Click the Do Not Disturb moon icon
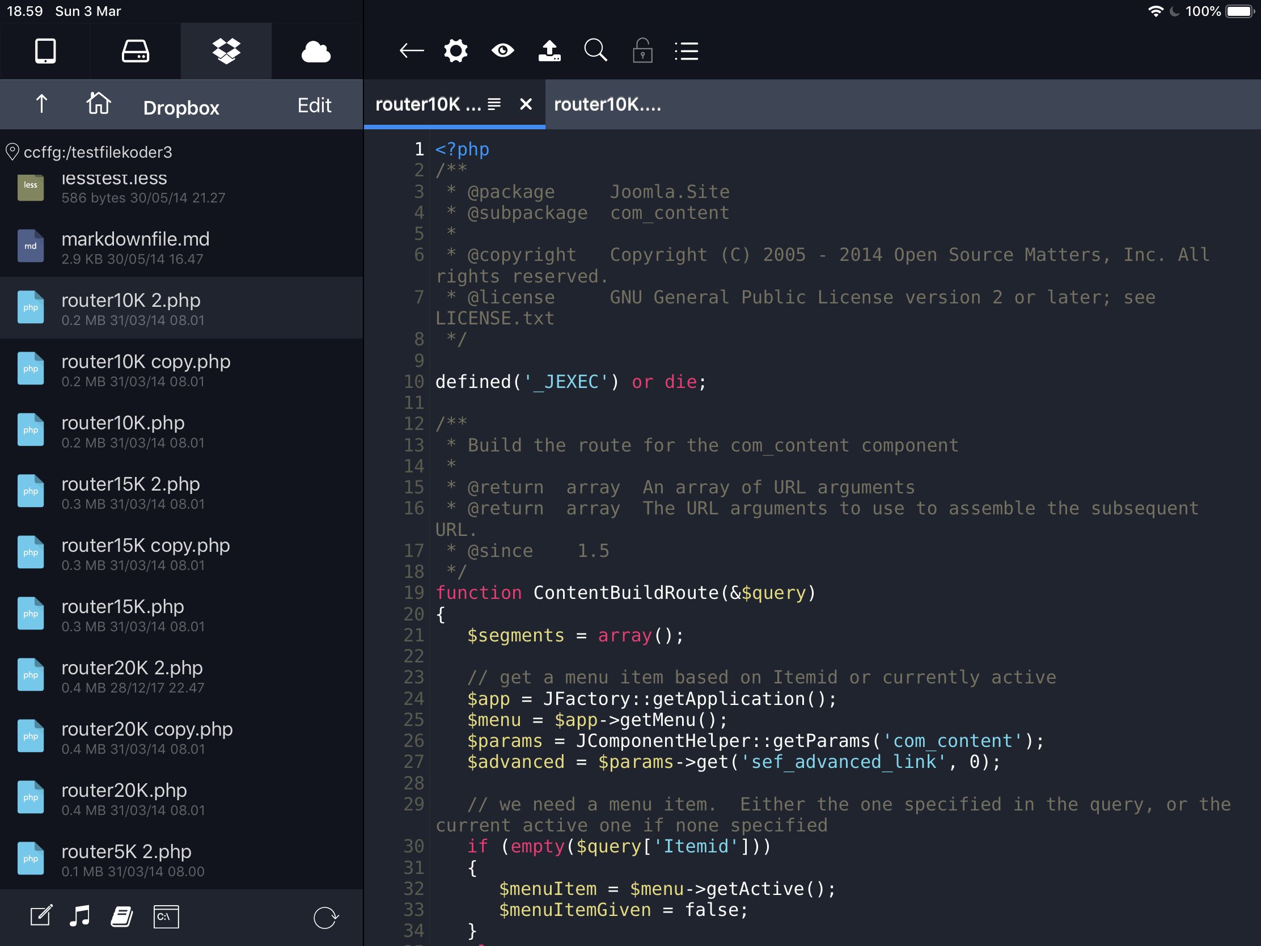1261x946 pixels. [x=1174, y=11]
